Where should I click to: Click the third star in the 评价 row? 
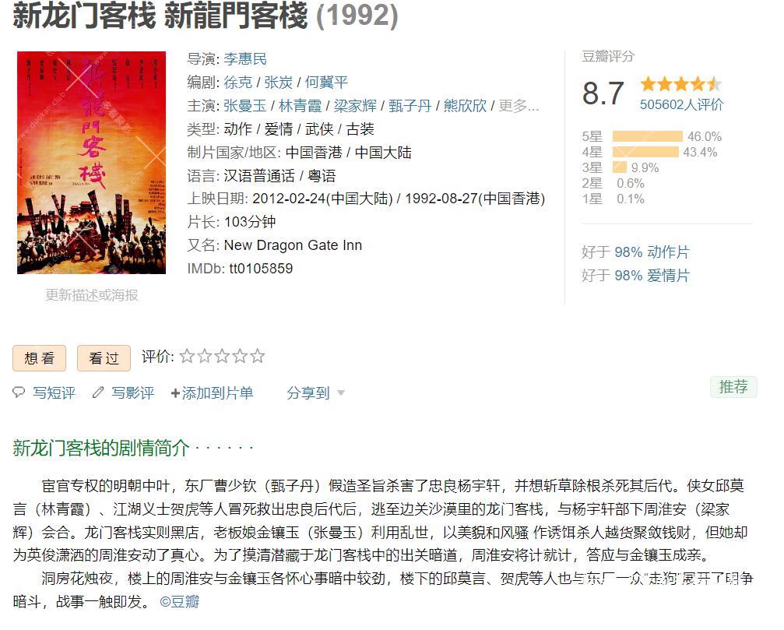pos(224,356)
